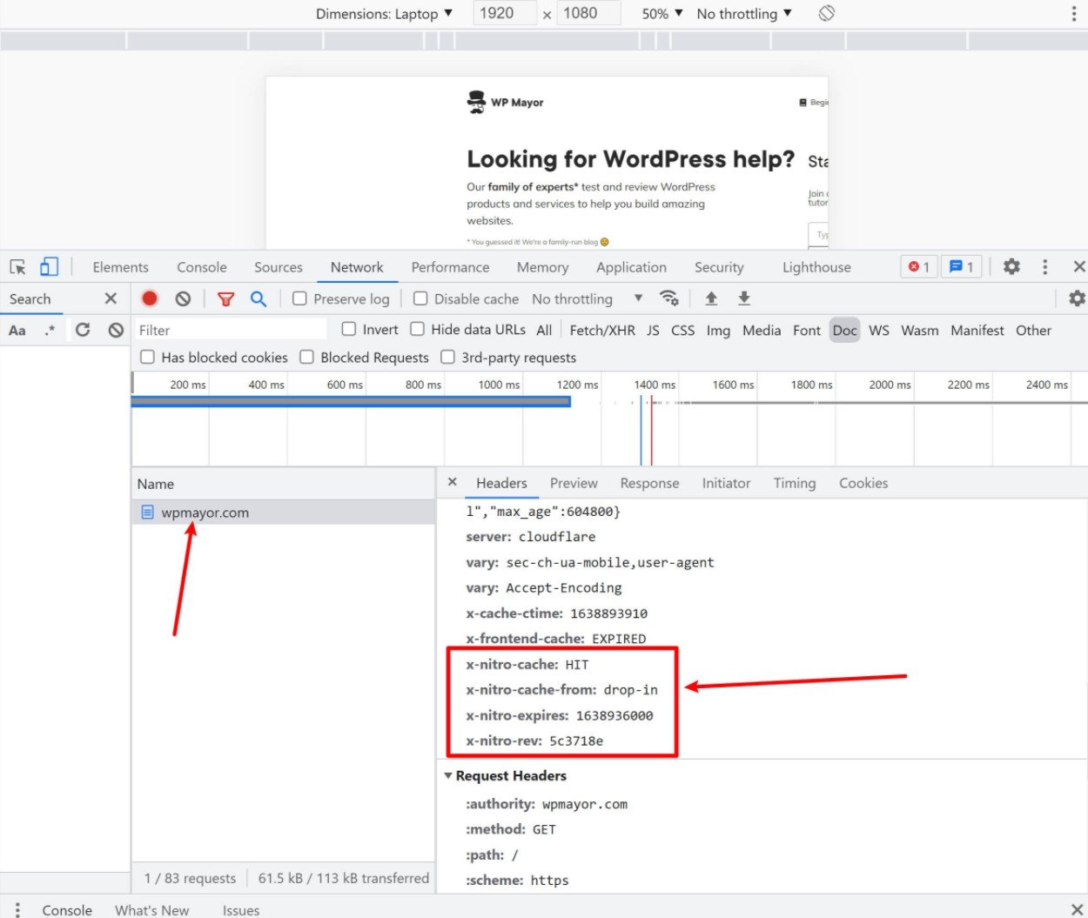This screenshot has width=1088, height=918.
Task: Open the Cookies tab of request
Action: tap(863, 483)
